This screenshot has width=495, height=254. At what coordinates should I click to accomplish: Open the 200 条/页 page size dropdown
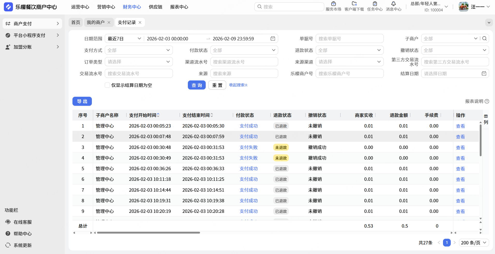coord(474,243)
